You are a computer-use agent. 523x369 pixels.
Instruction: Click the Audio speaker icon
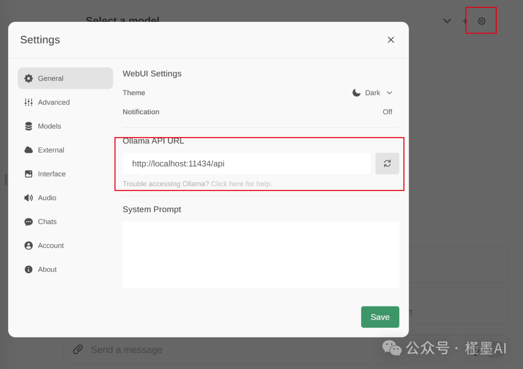click(29, 198)
